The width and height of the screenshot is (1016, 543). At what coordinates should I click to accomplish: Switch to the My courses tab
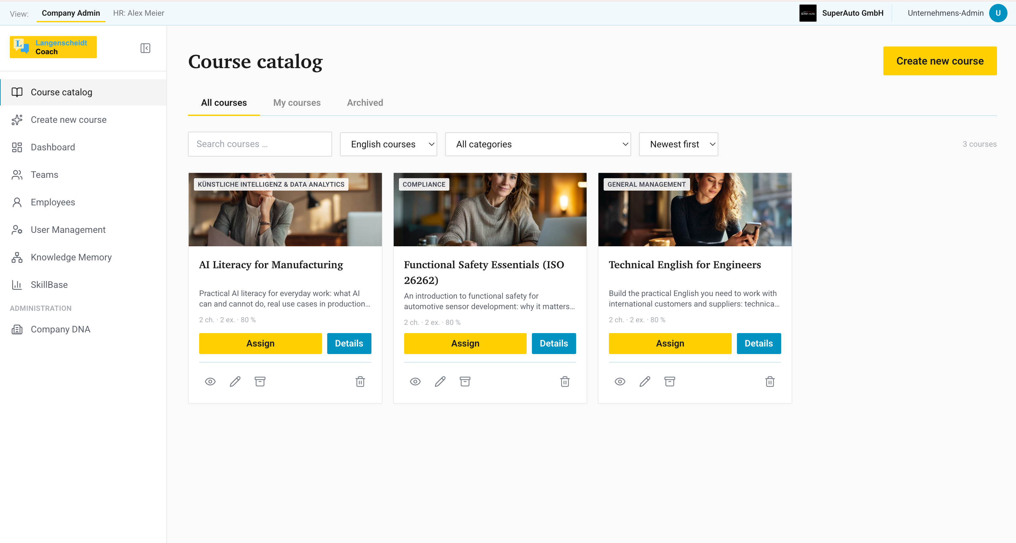click(297, 103)
